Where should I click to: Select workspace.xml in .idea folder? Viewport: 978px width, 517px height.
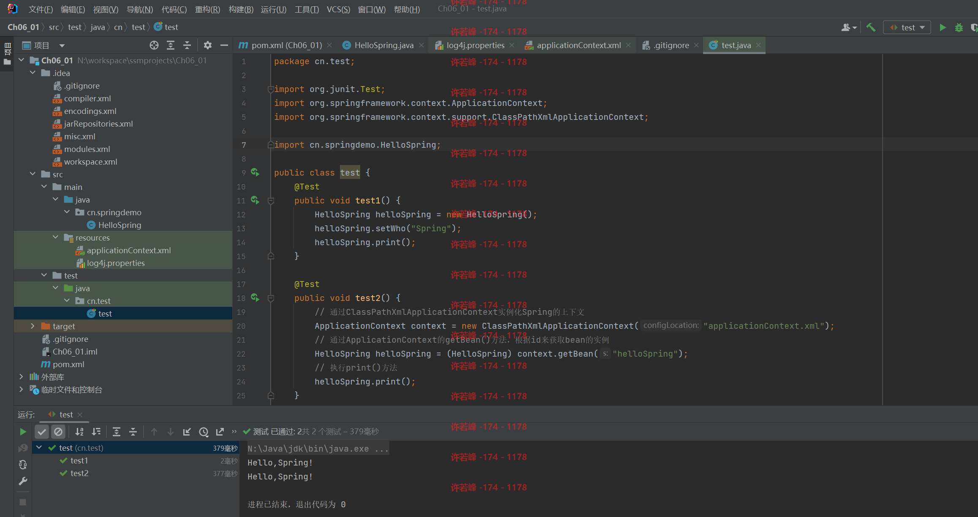[x=90, y=162]
